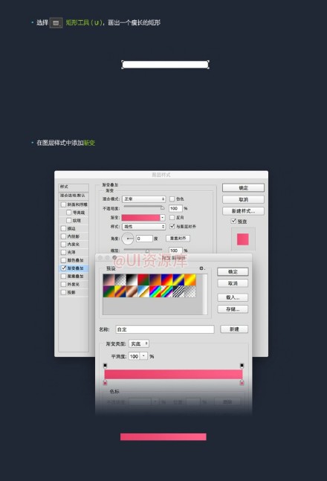
Task: Toggle the 反向 (Reverse) checkbox
Action: tap(172, 218)
